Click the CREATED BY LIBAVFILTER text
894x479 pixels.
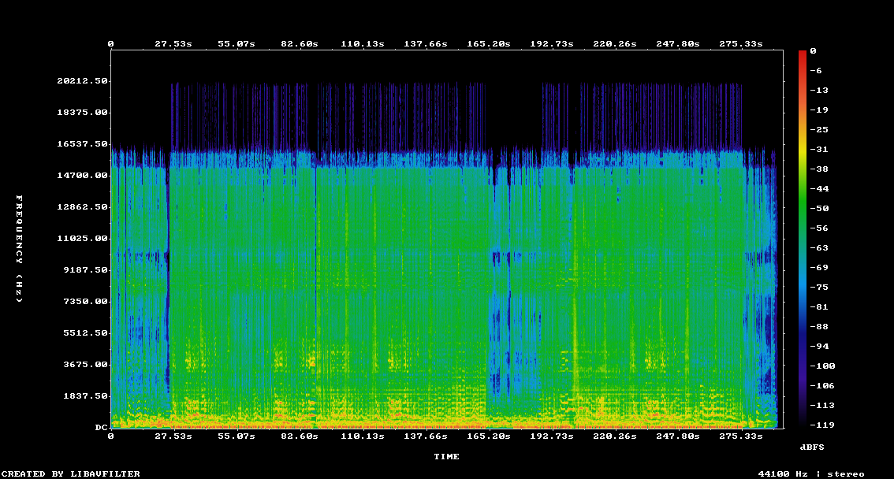(71, 473)
